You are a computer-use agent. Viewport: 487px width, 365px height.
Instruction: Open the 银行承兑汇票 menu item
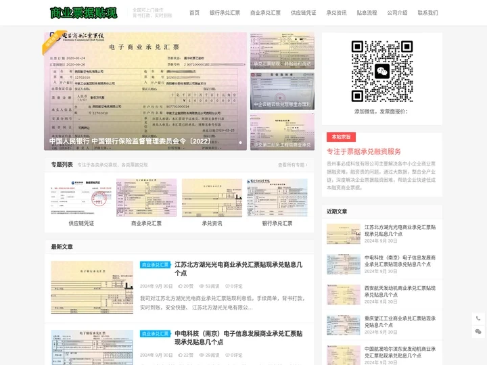tap(225, 13)
